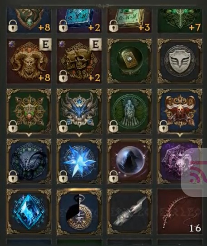Click the book inside glass orb item
207x246 pixels.
click(x=129, y=61)
